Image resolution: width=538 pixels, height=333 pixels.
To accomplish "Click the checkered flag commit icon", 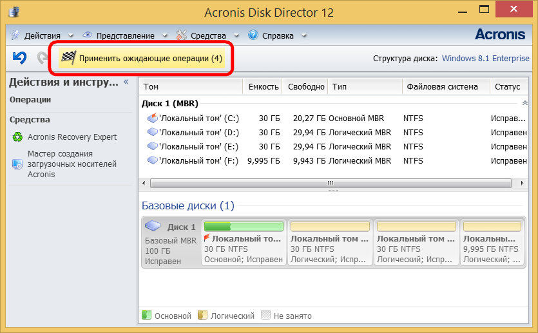I will click(68, 59).
